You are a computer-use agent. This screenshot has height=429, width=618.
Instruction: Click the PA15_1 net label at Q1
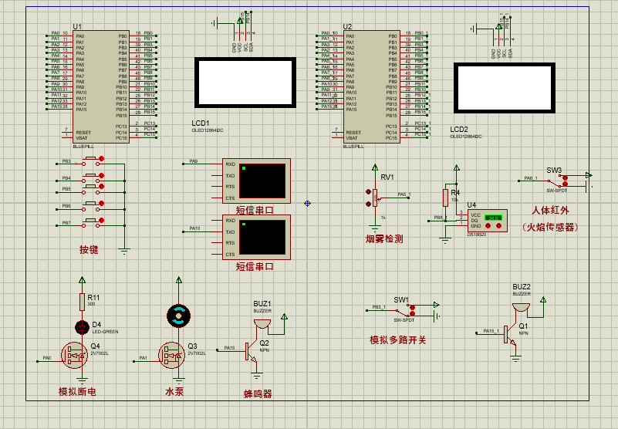pos(491,331)
